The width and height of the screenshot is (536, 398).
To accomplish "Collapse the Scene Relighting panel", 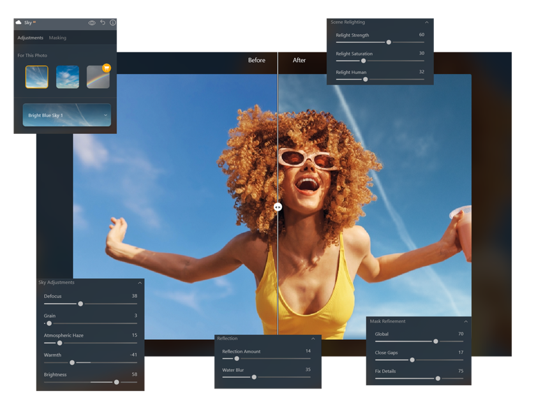I will click(x=428, y=20).
